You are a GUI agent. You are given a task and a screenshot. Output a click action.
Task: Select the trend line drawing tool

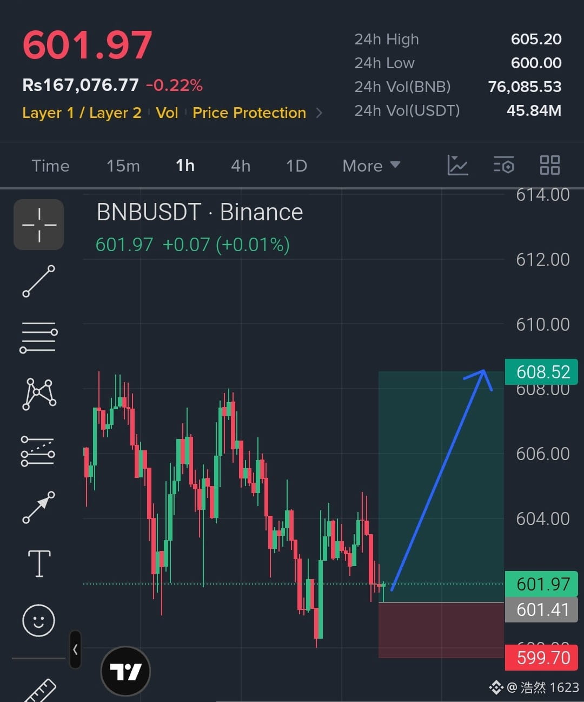(39, 281)
